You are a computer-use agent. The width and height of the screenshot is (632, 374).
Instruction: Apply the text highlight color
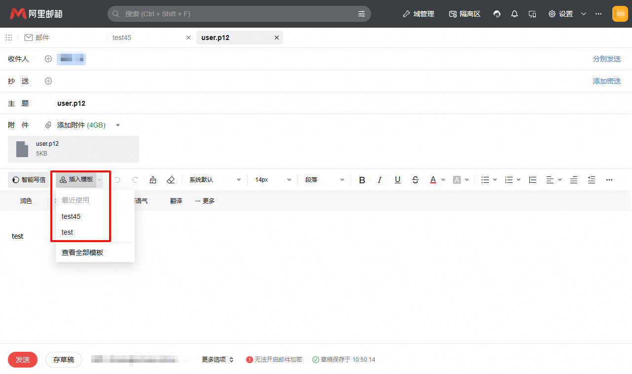(457, 180)
